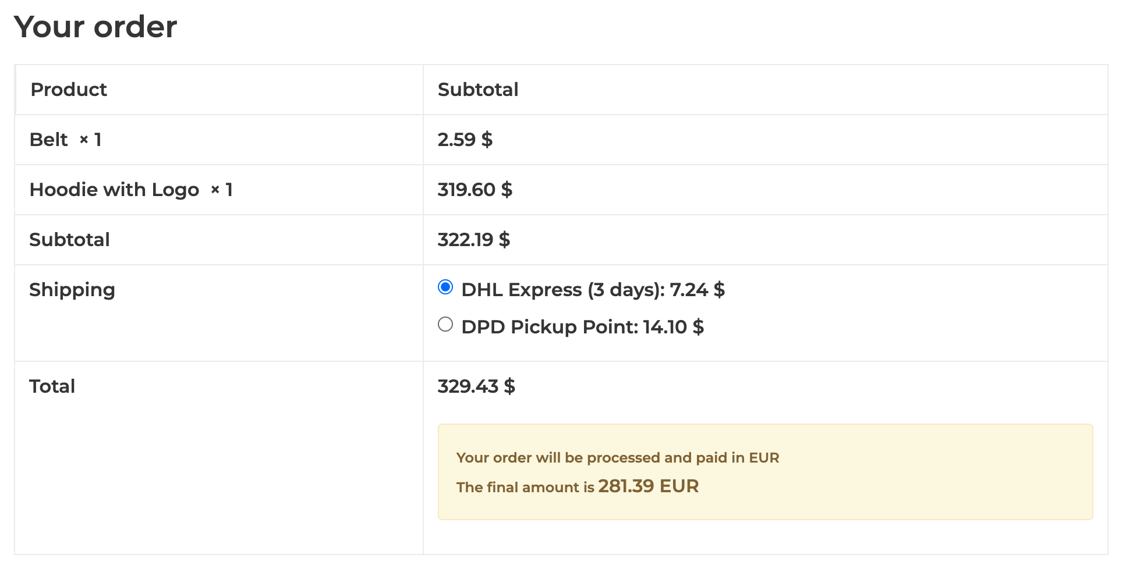Click the Subtotal column header

477,90
